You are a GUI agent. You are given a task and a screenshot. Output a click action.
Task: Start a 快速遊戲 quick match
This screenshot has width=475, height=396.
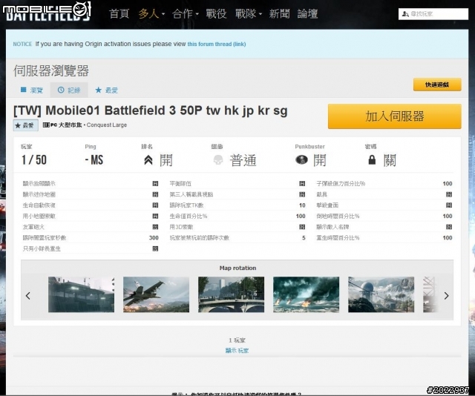coord(437,85)
